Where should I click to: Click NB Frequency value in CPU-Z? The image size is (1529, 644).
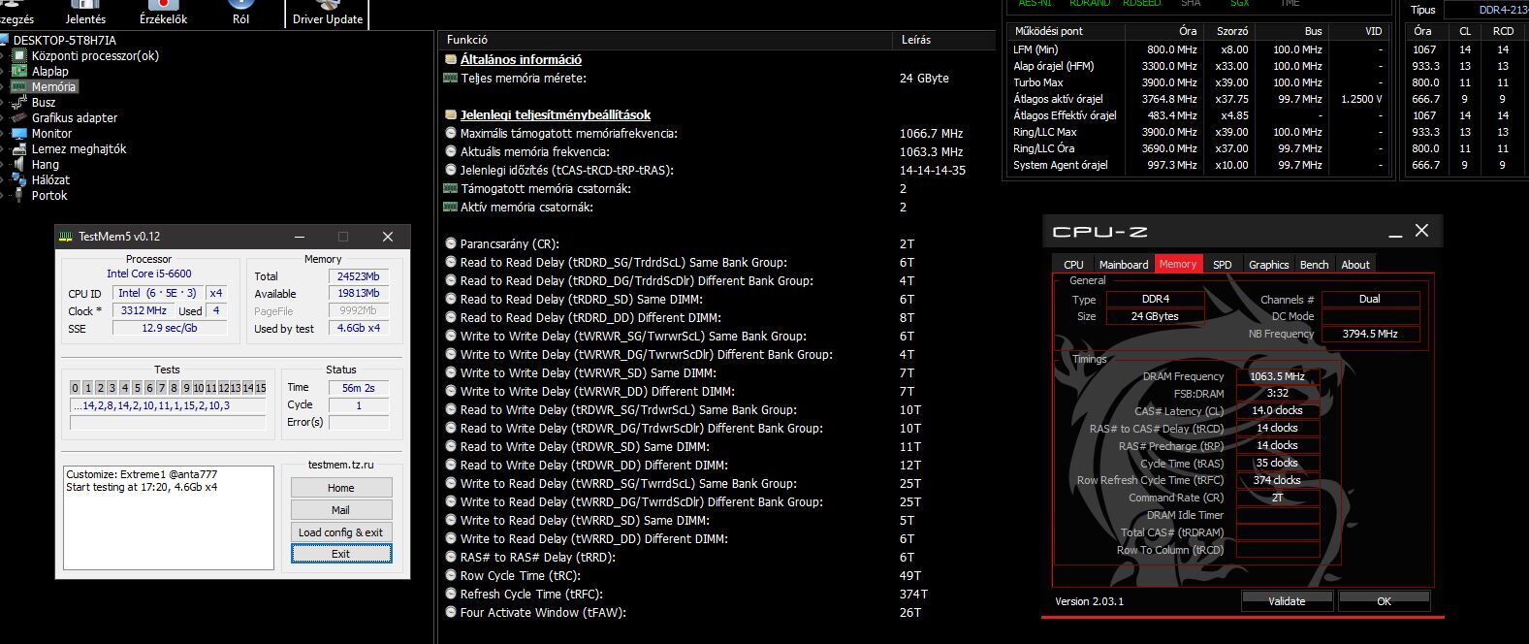point(1370,334)
